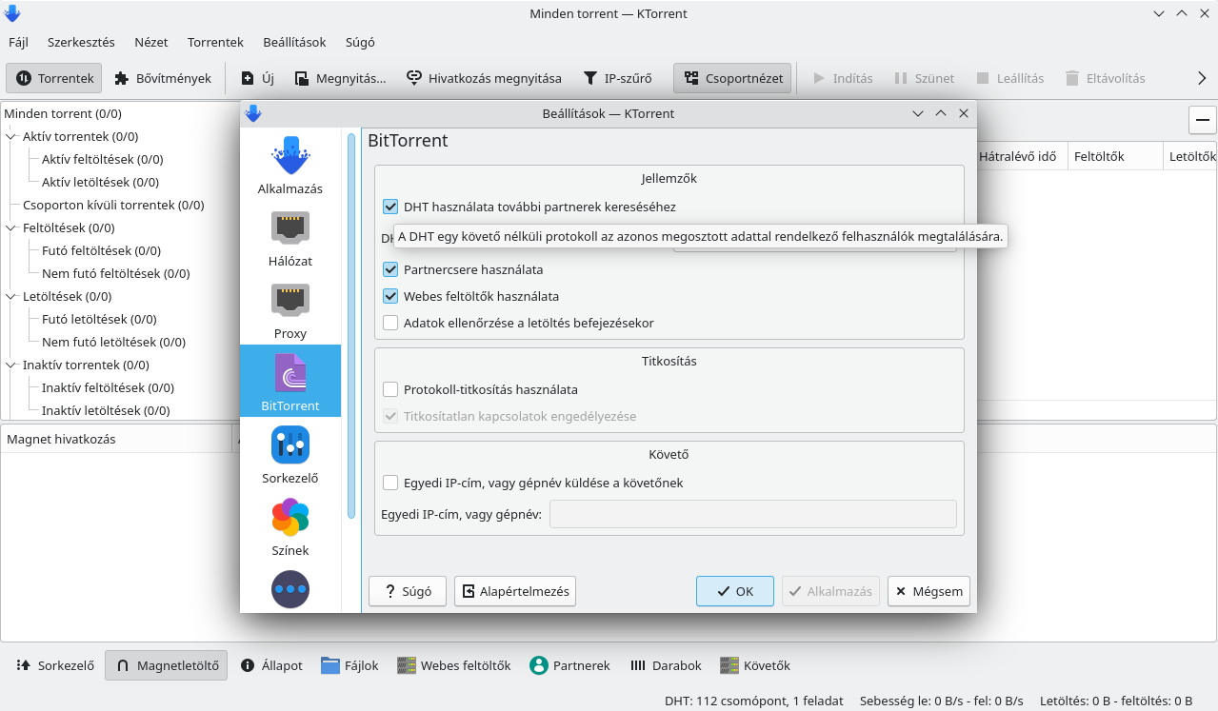Open the Webes feltöltők bottom tab
This screenshot has width=1218, height=711.
point(454,665)
